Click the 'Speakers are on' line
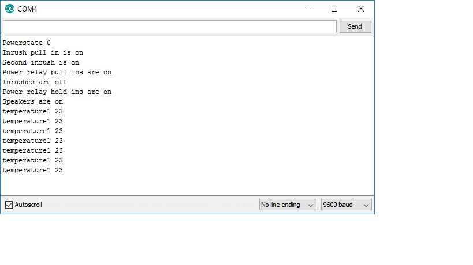The width and height of the screenshot is (473, 265). 32,101
